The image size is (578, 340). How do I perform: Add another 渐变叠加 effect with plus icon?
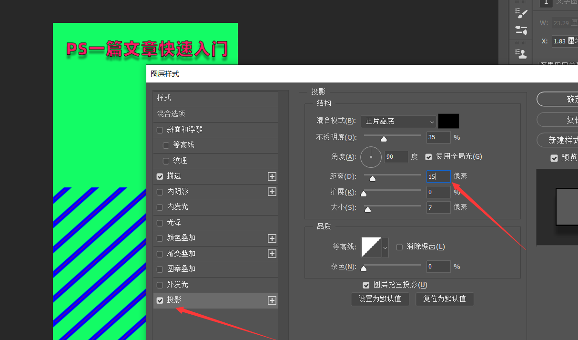click(272, 254)
